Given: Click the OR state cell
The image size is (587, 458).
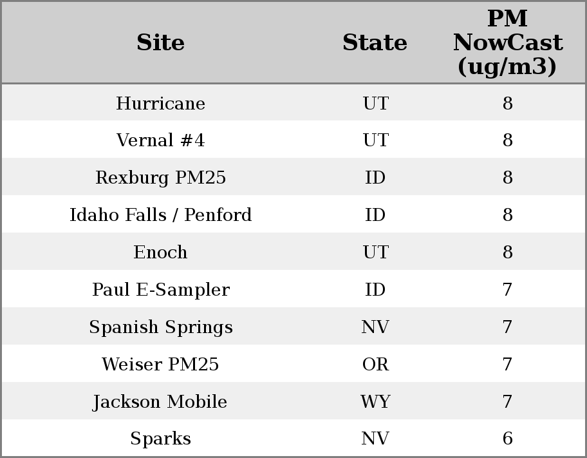Looking at the screenshot, I should 375,365.
